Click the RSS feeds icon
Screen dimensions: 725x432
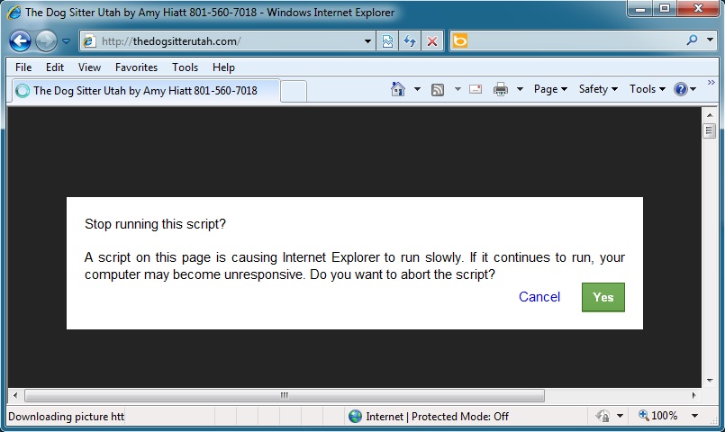coord(438,90)
